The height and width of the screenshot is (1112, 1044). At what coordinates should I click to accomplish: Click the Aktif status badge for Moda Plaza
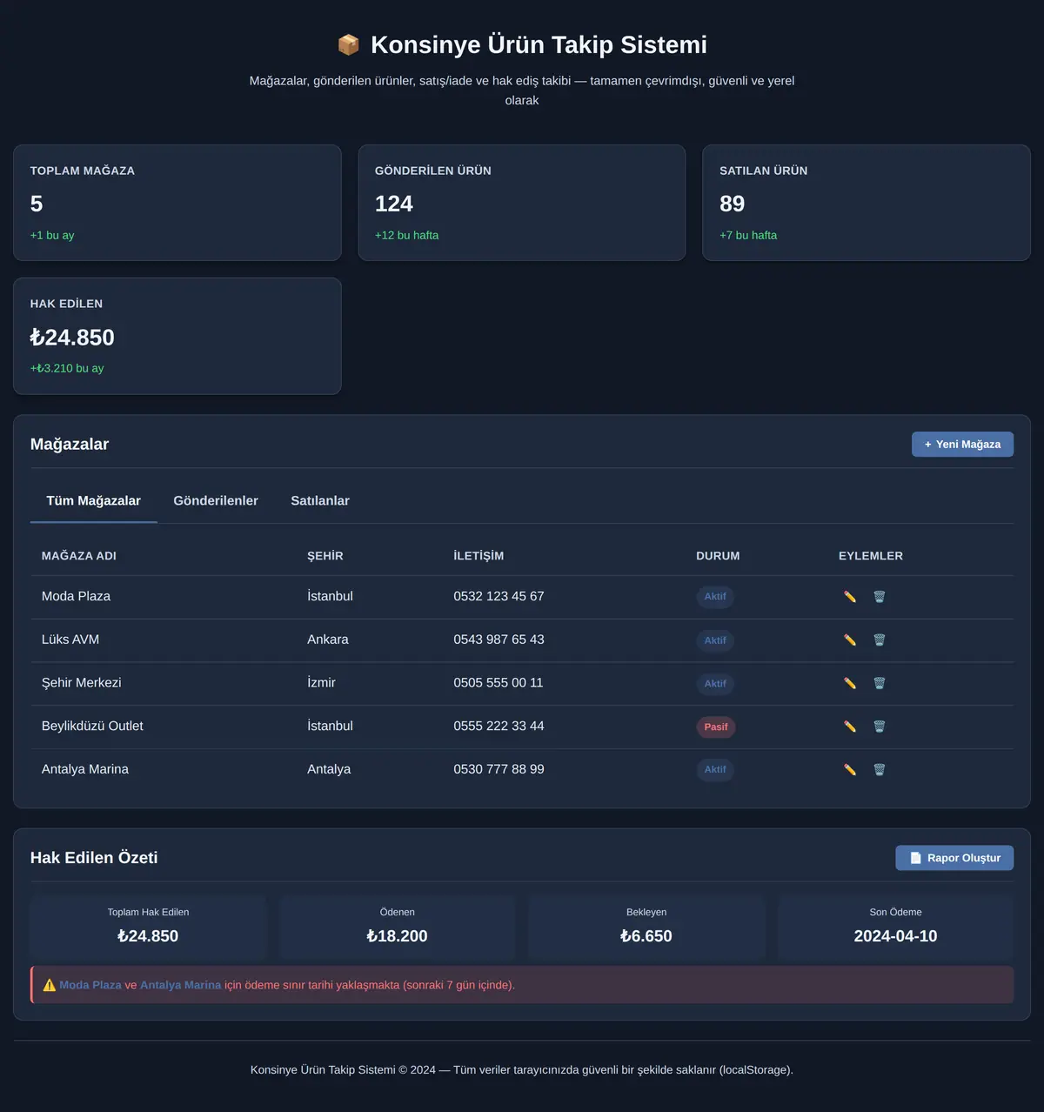715,597
